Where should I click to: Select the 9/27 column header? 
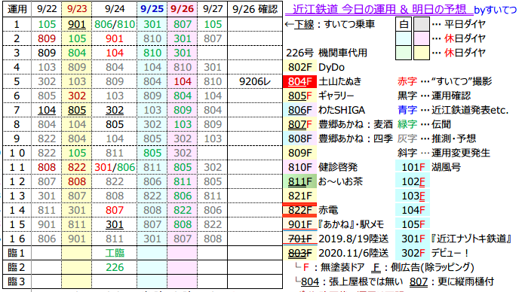coord(213,9)
